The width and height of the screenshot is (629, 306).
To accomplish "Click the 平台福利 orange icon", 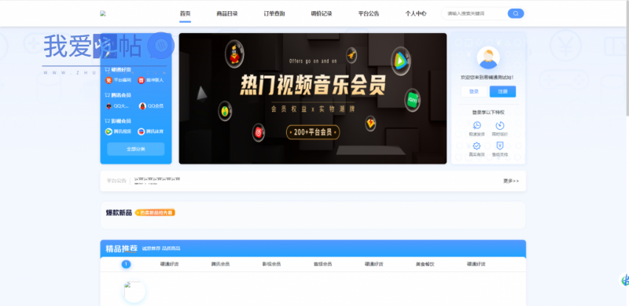I will (x=109, y=80).
